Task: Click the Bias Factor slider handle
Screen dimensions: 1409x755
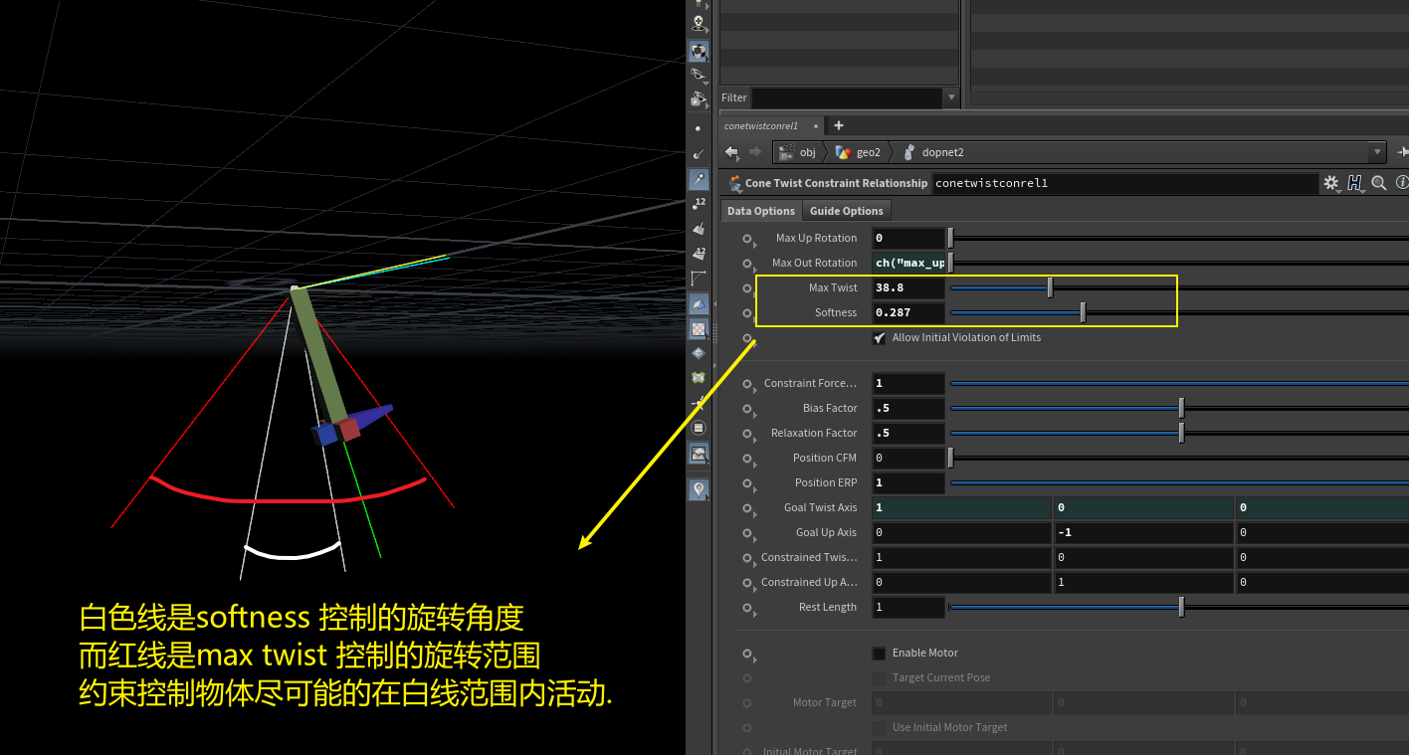Action: (x=1181, y=407)
